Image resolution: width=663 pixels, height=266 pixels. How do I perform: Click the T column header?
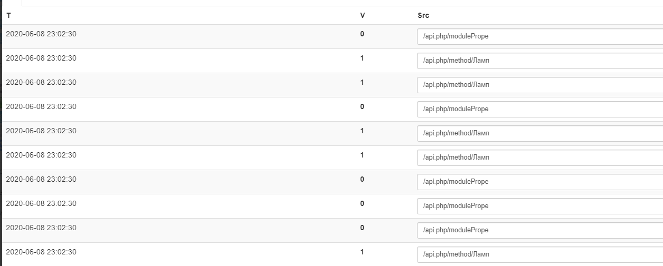8,15
